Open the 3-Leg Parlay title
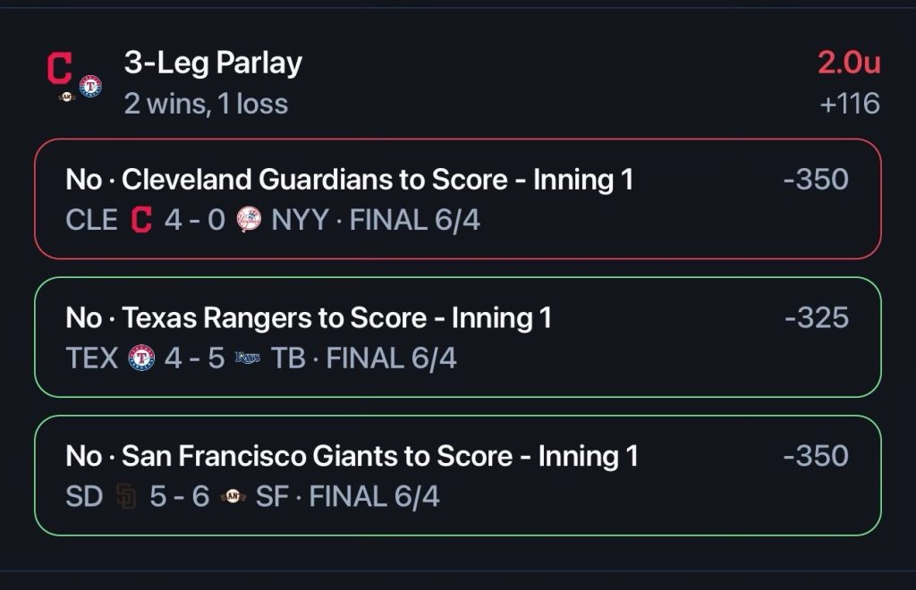Screen dimensions: 916x590 point(213,63)
